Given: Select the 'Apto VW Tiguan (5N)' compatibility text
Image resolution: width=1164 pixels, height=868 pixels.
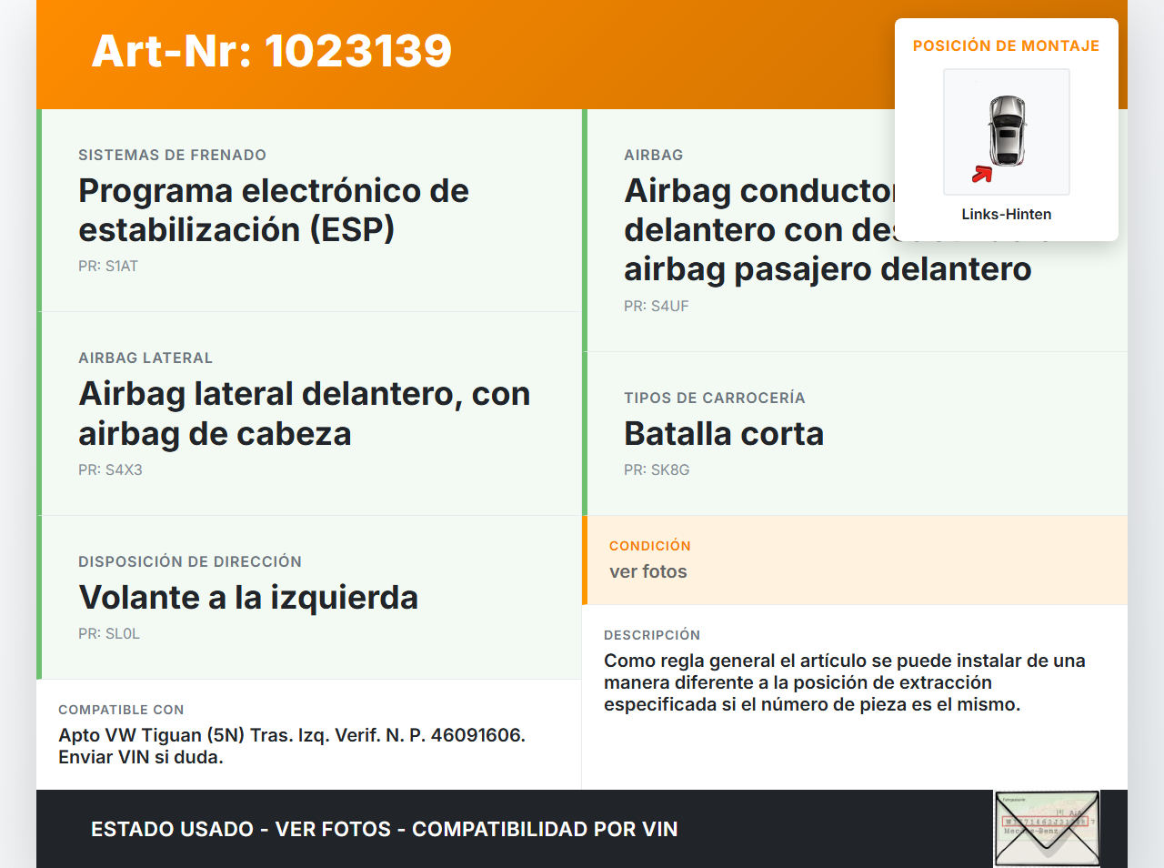Looking at the screenshot, I should click(x=292, y=746).
